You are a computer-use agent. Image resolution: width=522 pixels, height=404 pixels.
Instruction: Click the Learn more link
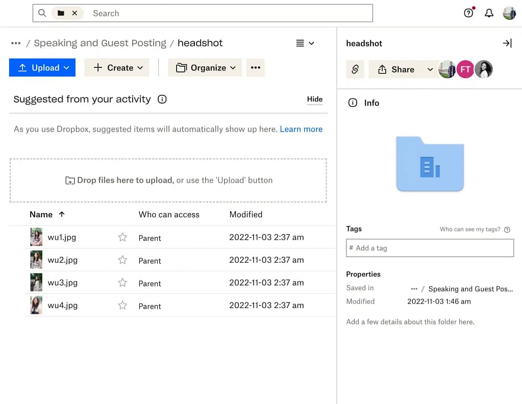tap(301, 129)
